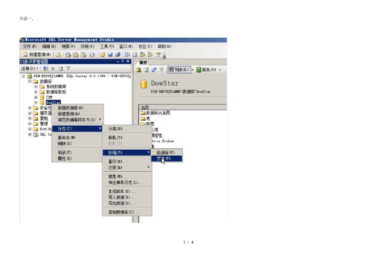Choose 备份 in the 任务 submenu

click(x=127, y=161)
